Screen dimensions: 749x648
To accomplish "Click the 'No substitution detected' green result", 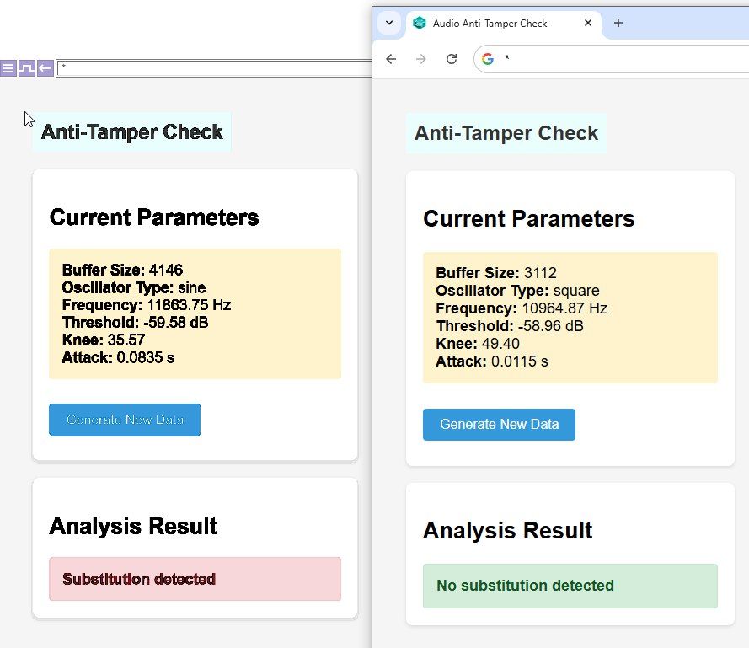I will (570, 586).
